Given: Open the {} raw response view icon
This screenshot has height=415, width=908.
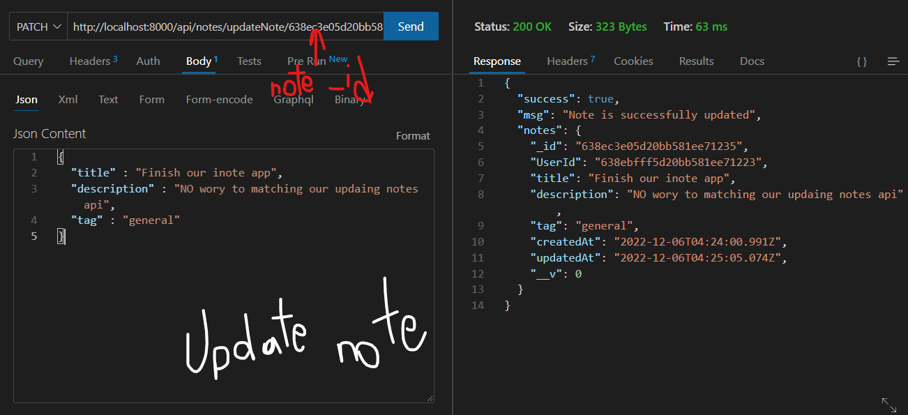Looking at the screenshot, I should point(861,61).
